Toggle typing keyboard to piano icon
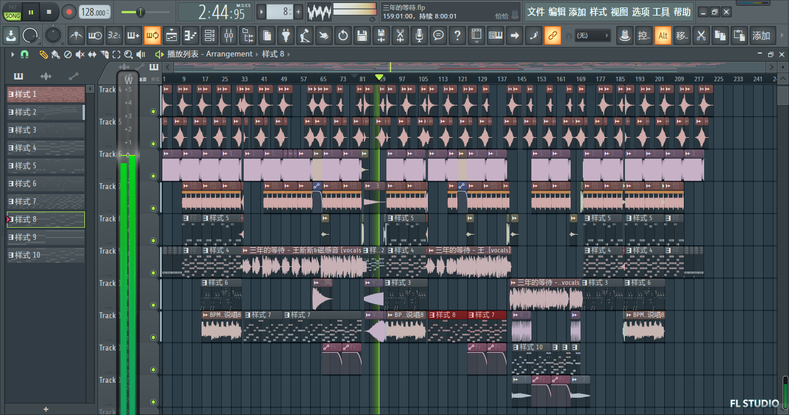The image size is (789, 415). [495, 36]
